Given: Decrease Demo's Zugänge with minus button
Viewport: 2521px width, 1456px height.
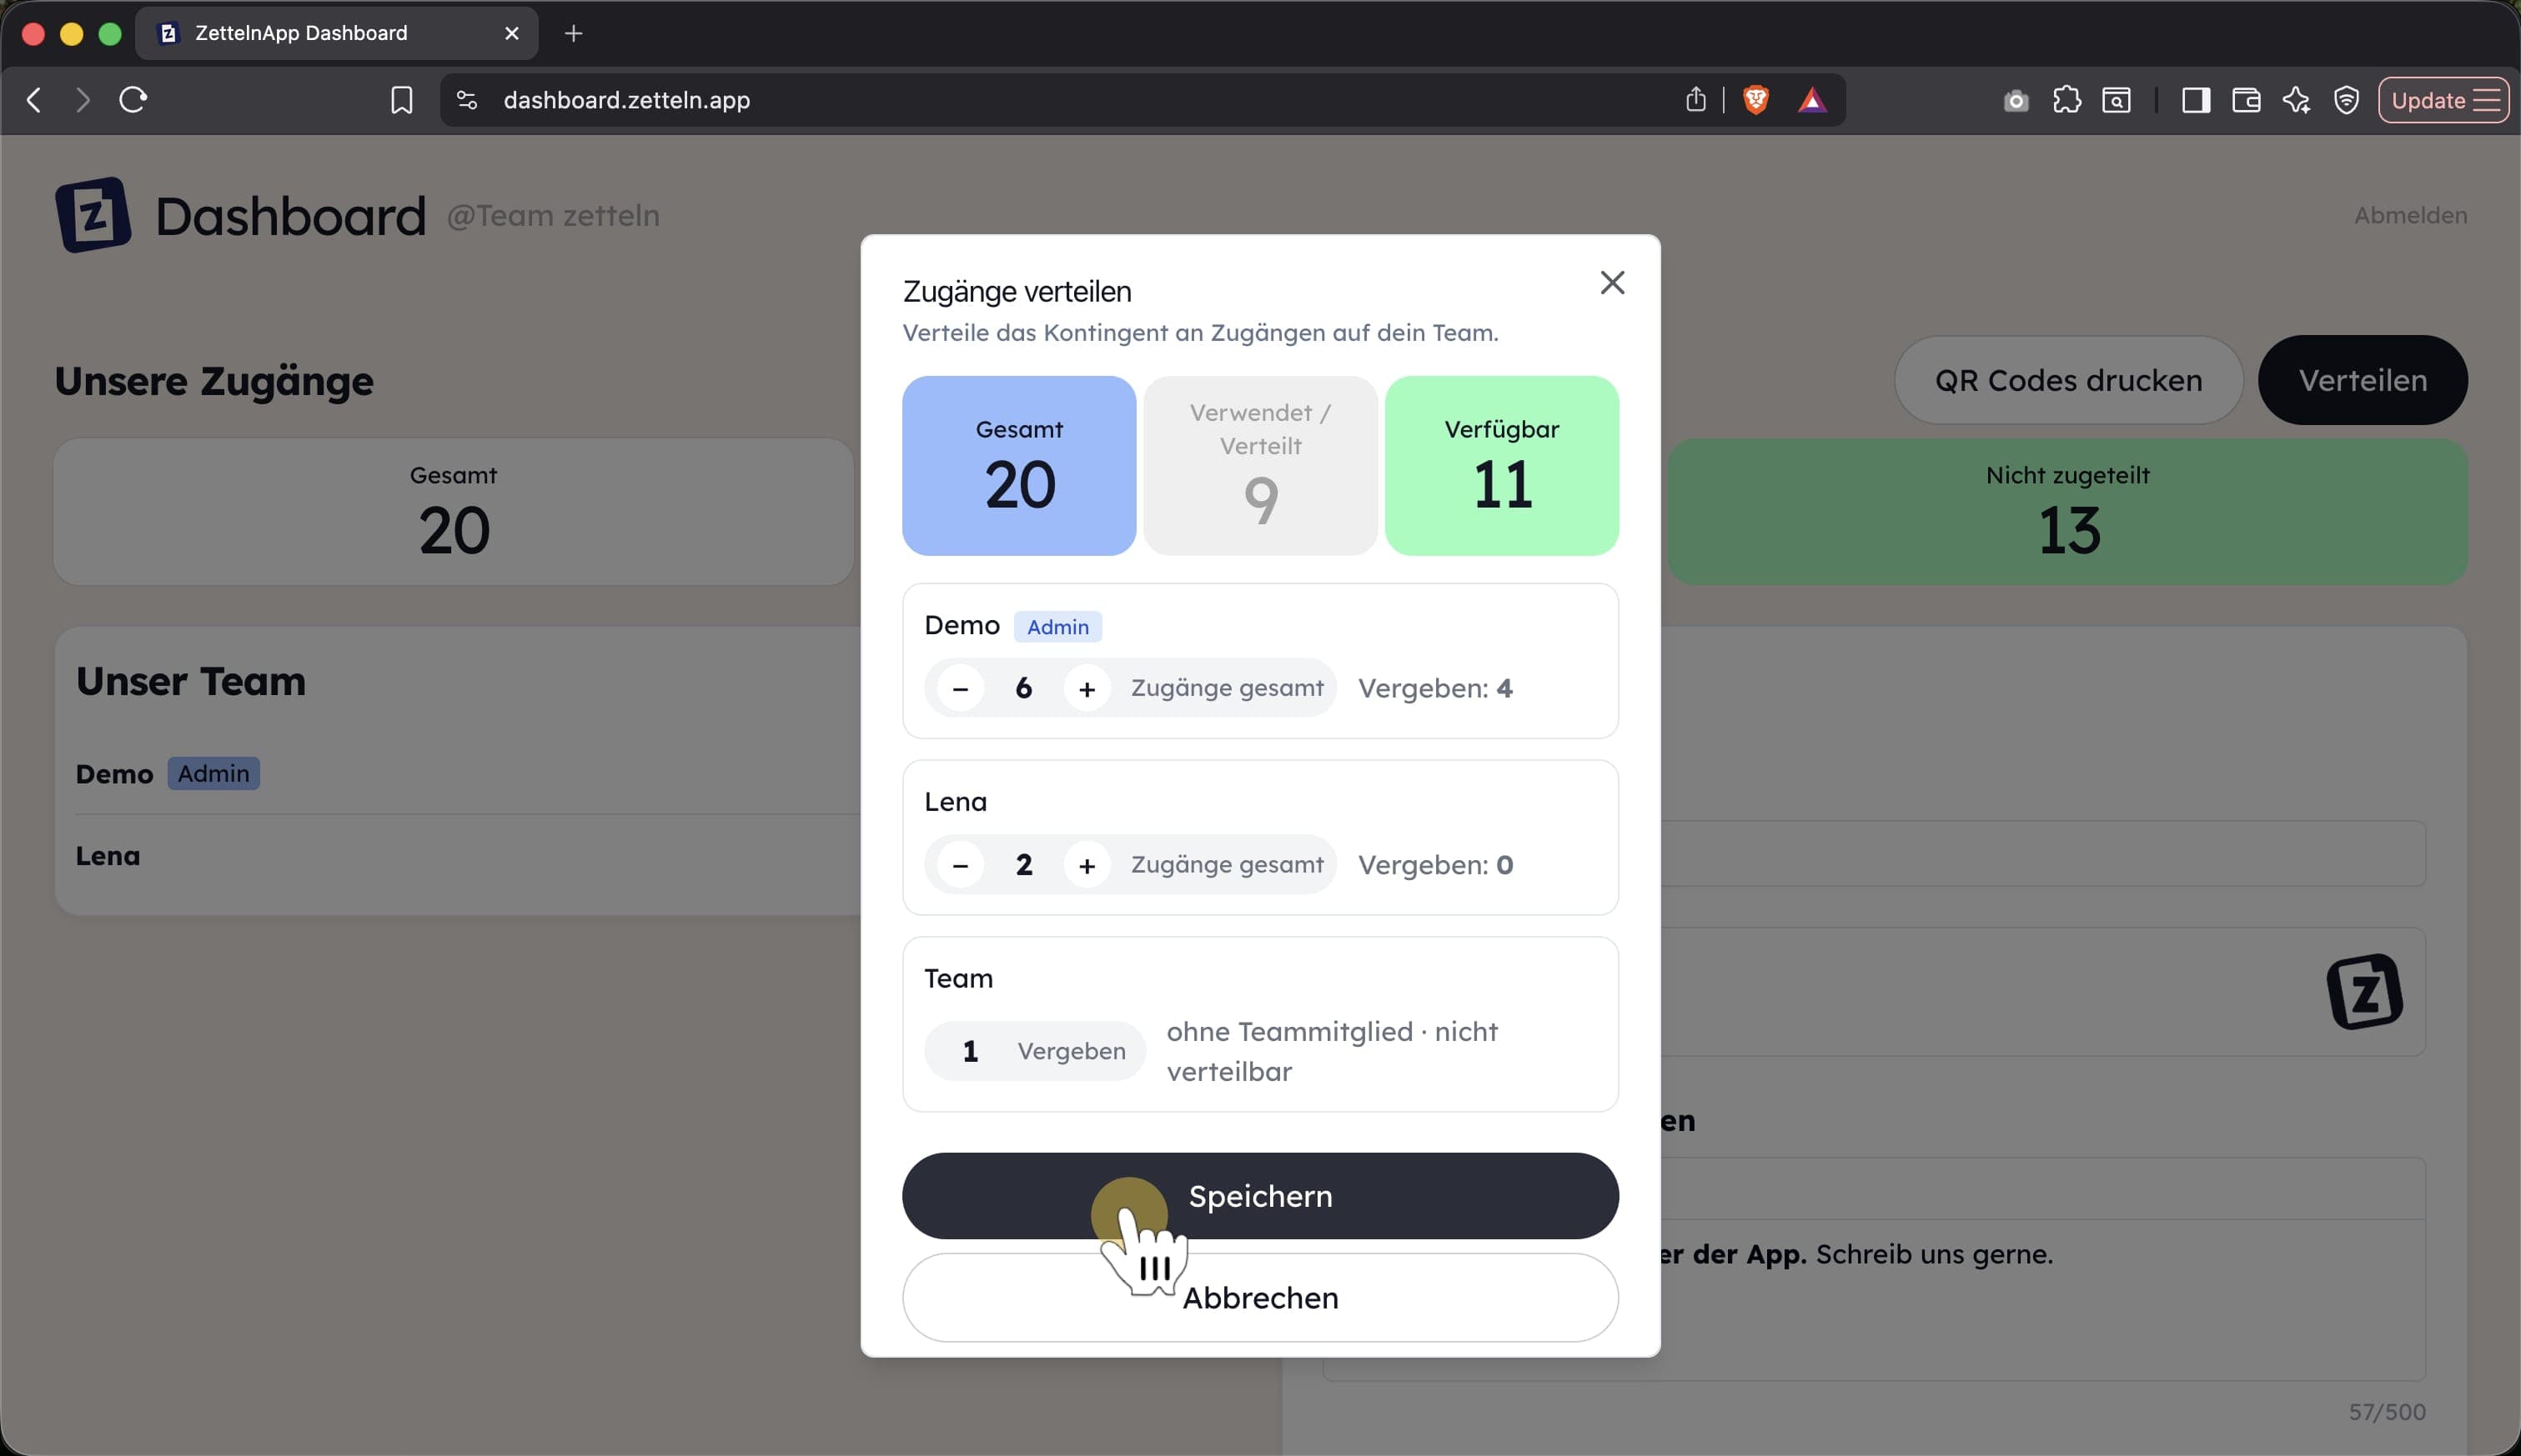Looking at the screenshot, I should tap(959, 688).
